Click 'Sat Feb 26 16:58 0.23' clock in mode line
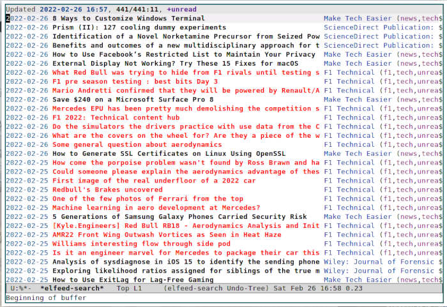Screen dimensions: 447x307 318,288
